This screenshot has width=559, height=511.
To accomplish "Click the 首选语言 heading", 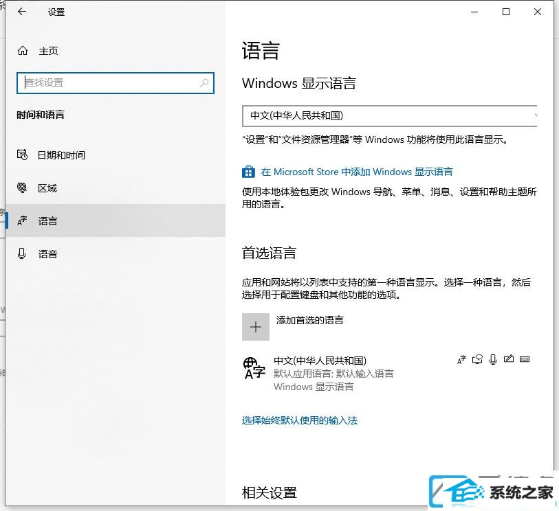I will pos(269,253).
